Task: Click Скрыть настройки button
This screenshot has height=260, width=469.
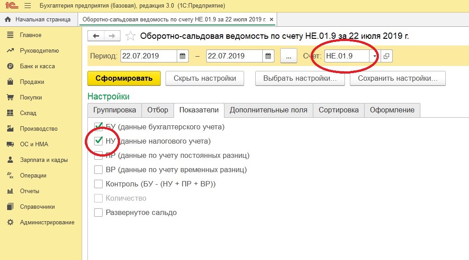Action: coord(205,78)
